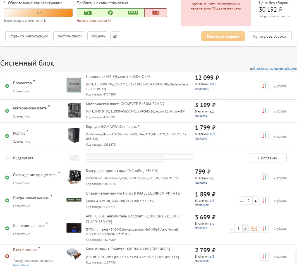Screen dimensions: 297x266
Task: Click the Goodram SSD thumbnail
Action: (74, 228)
